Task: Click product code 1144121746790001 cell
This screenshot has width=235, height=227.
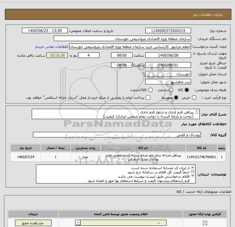Action: coord(201,157)
